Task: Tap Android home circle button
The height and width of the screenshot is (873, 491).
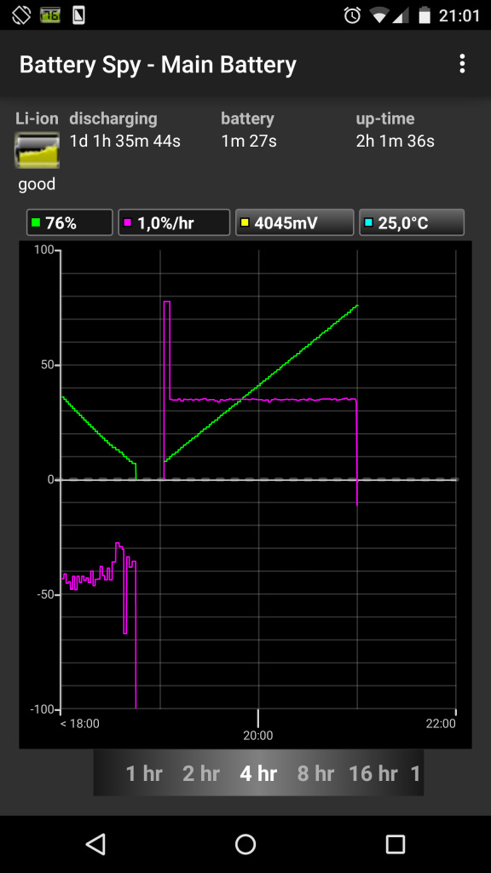Action: [x=245, y=844]
